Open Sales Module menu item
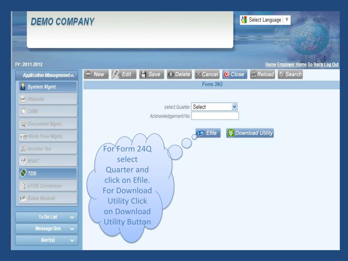This screenshot has width=348, height=261. coord(48,198)
